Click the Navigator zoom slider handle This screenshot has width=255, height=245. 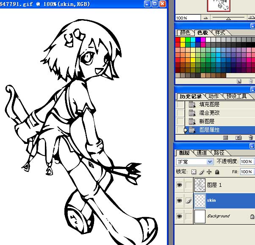[228, 19]
